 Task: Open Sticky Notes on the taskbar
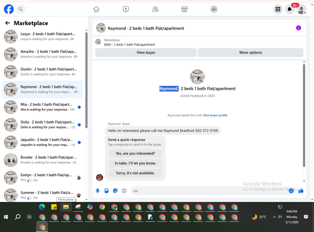tap(54, 207)
